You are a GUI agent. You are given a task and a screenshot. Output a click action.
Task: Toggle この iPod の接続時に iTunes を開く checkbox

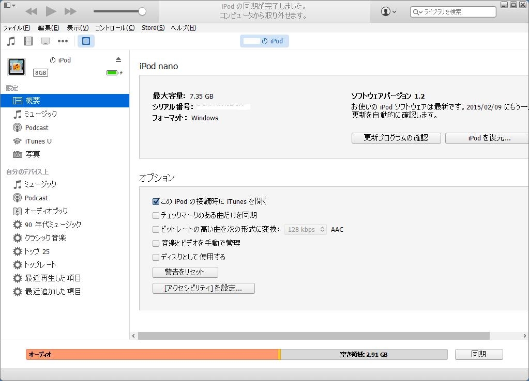click(156, 201)
